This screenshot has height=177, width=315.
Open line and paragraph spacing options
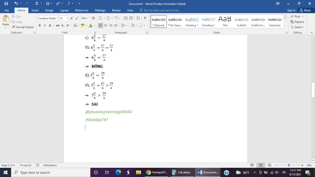(x=123, y=25)
